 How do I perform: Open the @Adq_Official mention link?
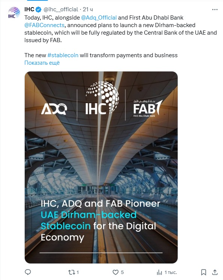99,17
